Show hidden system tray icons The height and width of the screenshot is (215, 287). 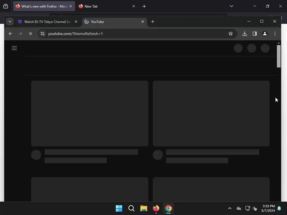230,208
